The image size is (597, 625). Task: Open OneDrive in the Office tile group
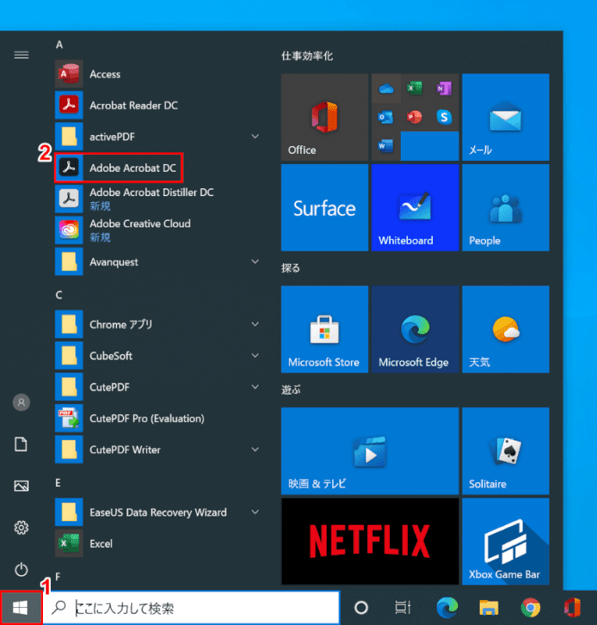[386, 88]
